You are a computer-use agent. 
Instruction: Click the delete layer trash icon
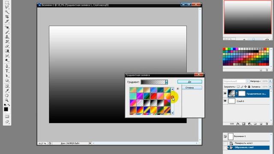(267, 124)
